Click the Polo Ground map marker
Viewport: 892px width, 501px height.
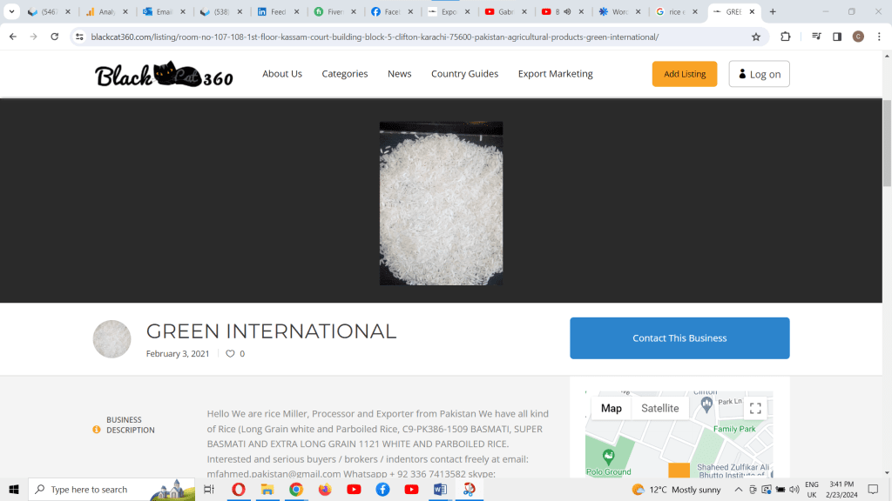tap(609, 456)
